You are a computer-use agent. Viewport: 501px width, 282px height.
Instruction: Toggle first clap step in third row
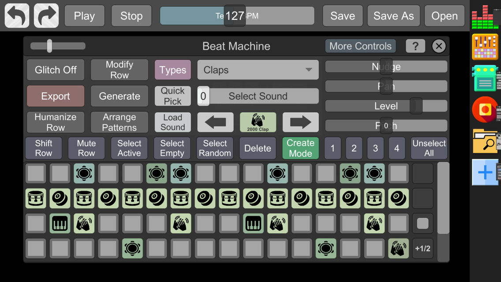(x=84, y=223)
